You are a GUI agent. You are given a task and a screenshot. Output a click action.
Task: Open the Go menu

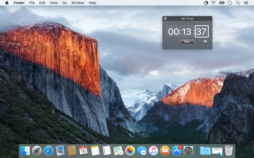tap(64, 3)
